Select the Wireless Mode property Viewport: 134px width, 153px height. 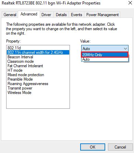38,93
